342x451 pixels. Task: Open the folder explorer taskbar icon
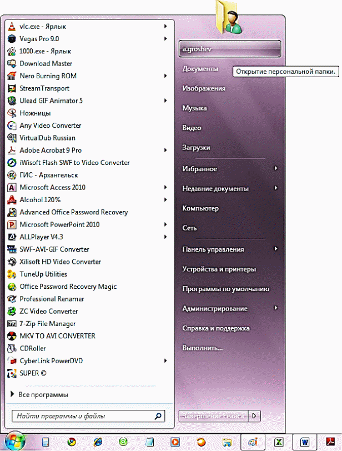tap(227, 442)
